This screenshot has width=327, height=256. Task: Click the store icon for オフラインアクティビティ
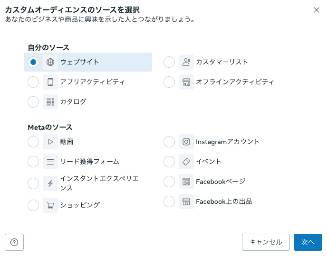(x=186, y=82)
